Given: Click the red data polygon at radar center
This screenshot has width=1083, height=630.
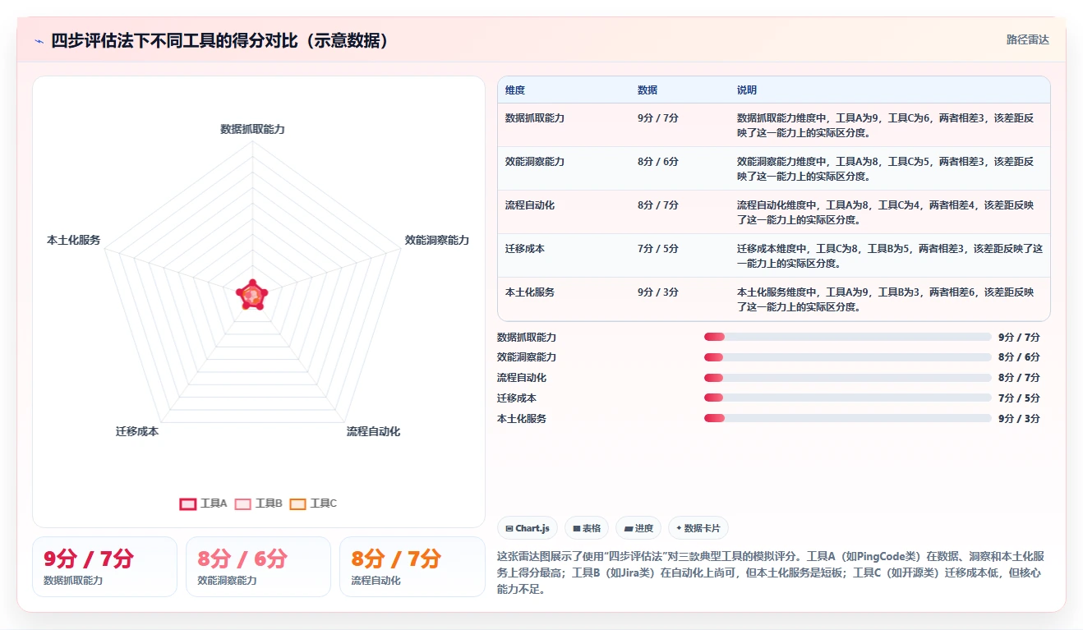Looking at the screenshot, I should tap(252, 295).
